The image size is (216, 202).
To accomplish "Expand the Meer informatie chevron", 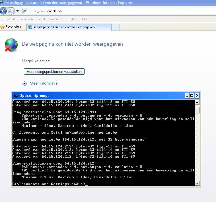I will click(x=25, y=83).
